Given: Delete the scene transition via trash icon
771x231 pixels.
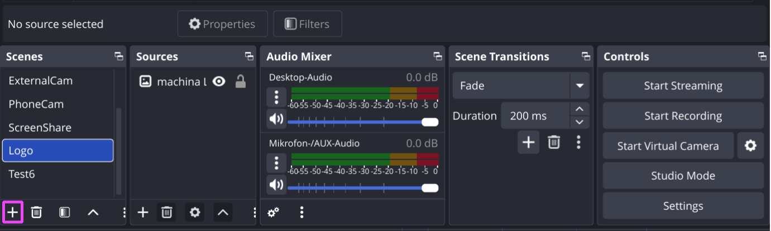Looking at the screenshot, I should pos(554,142).
